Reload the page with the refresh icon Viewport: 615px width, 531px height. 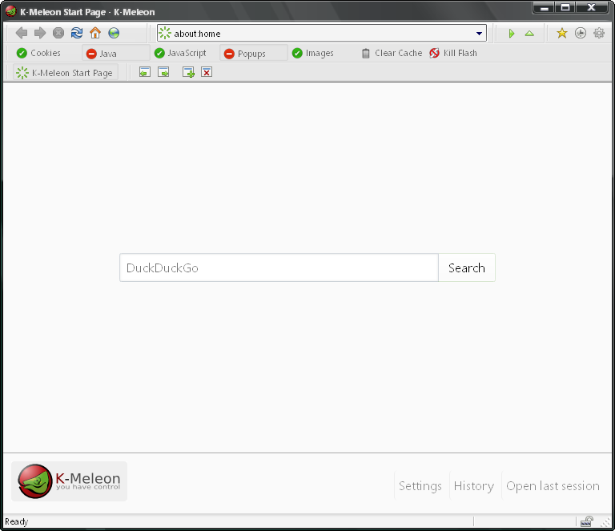point(77,33)
